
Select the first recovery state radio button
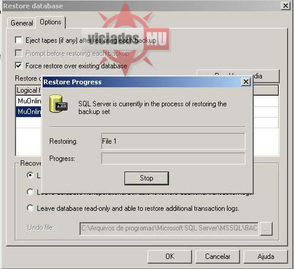point(30,175)
